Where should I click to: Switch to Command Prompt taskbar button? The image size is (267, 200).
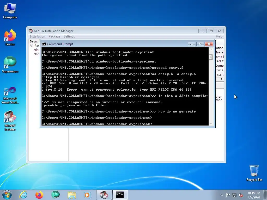pos(120,195)
